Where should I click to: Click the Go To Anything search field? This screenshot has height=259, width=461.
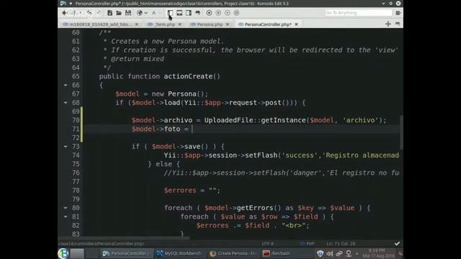tap(359, 13)
